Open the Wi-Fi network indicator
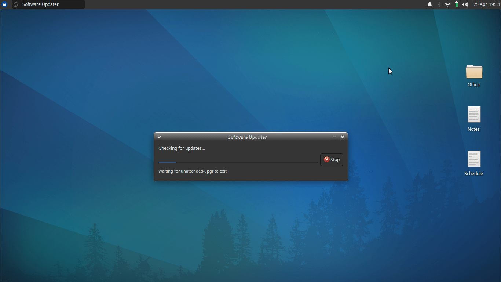The image size is (501, 282). tap(448, 4)
